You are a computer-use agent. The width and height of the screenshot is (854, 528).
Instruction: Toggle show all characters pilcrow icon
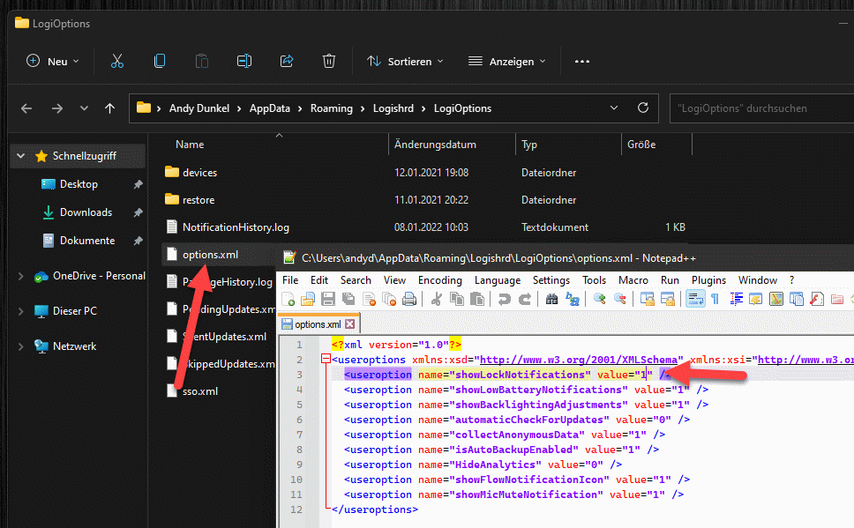coord(715,299)
